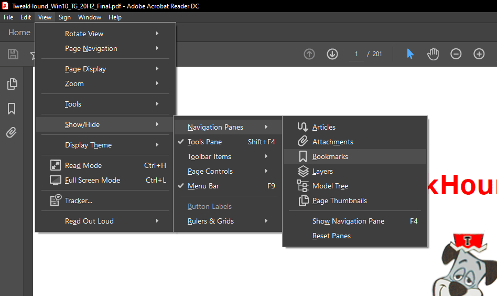Select the arrow Selection tool
Screen dimensions: 497x296
point(410,54)
